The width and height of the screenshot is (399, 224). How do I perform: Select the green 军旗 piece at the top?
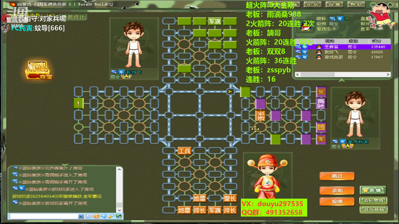point(215,21)
